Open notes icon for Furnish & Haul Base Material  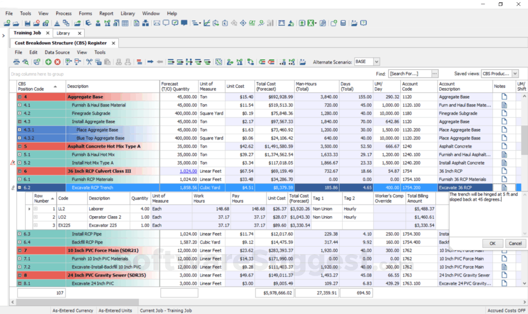coord(504,105)
